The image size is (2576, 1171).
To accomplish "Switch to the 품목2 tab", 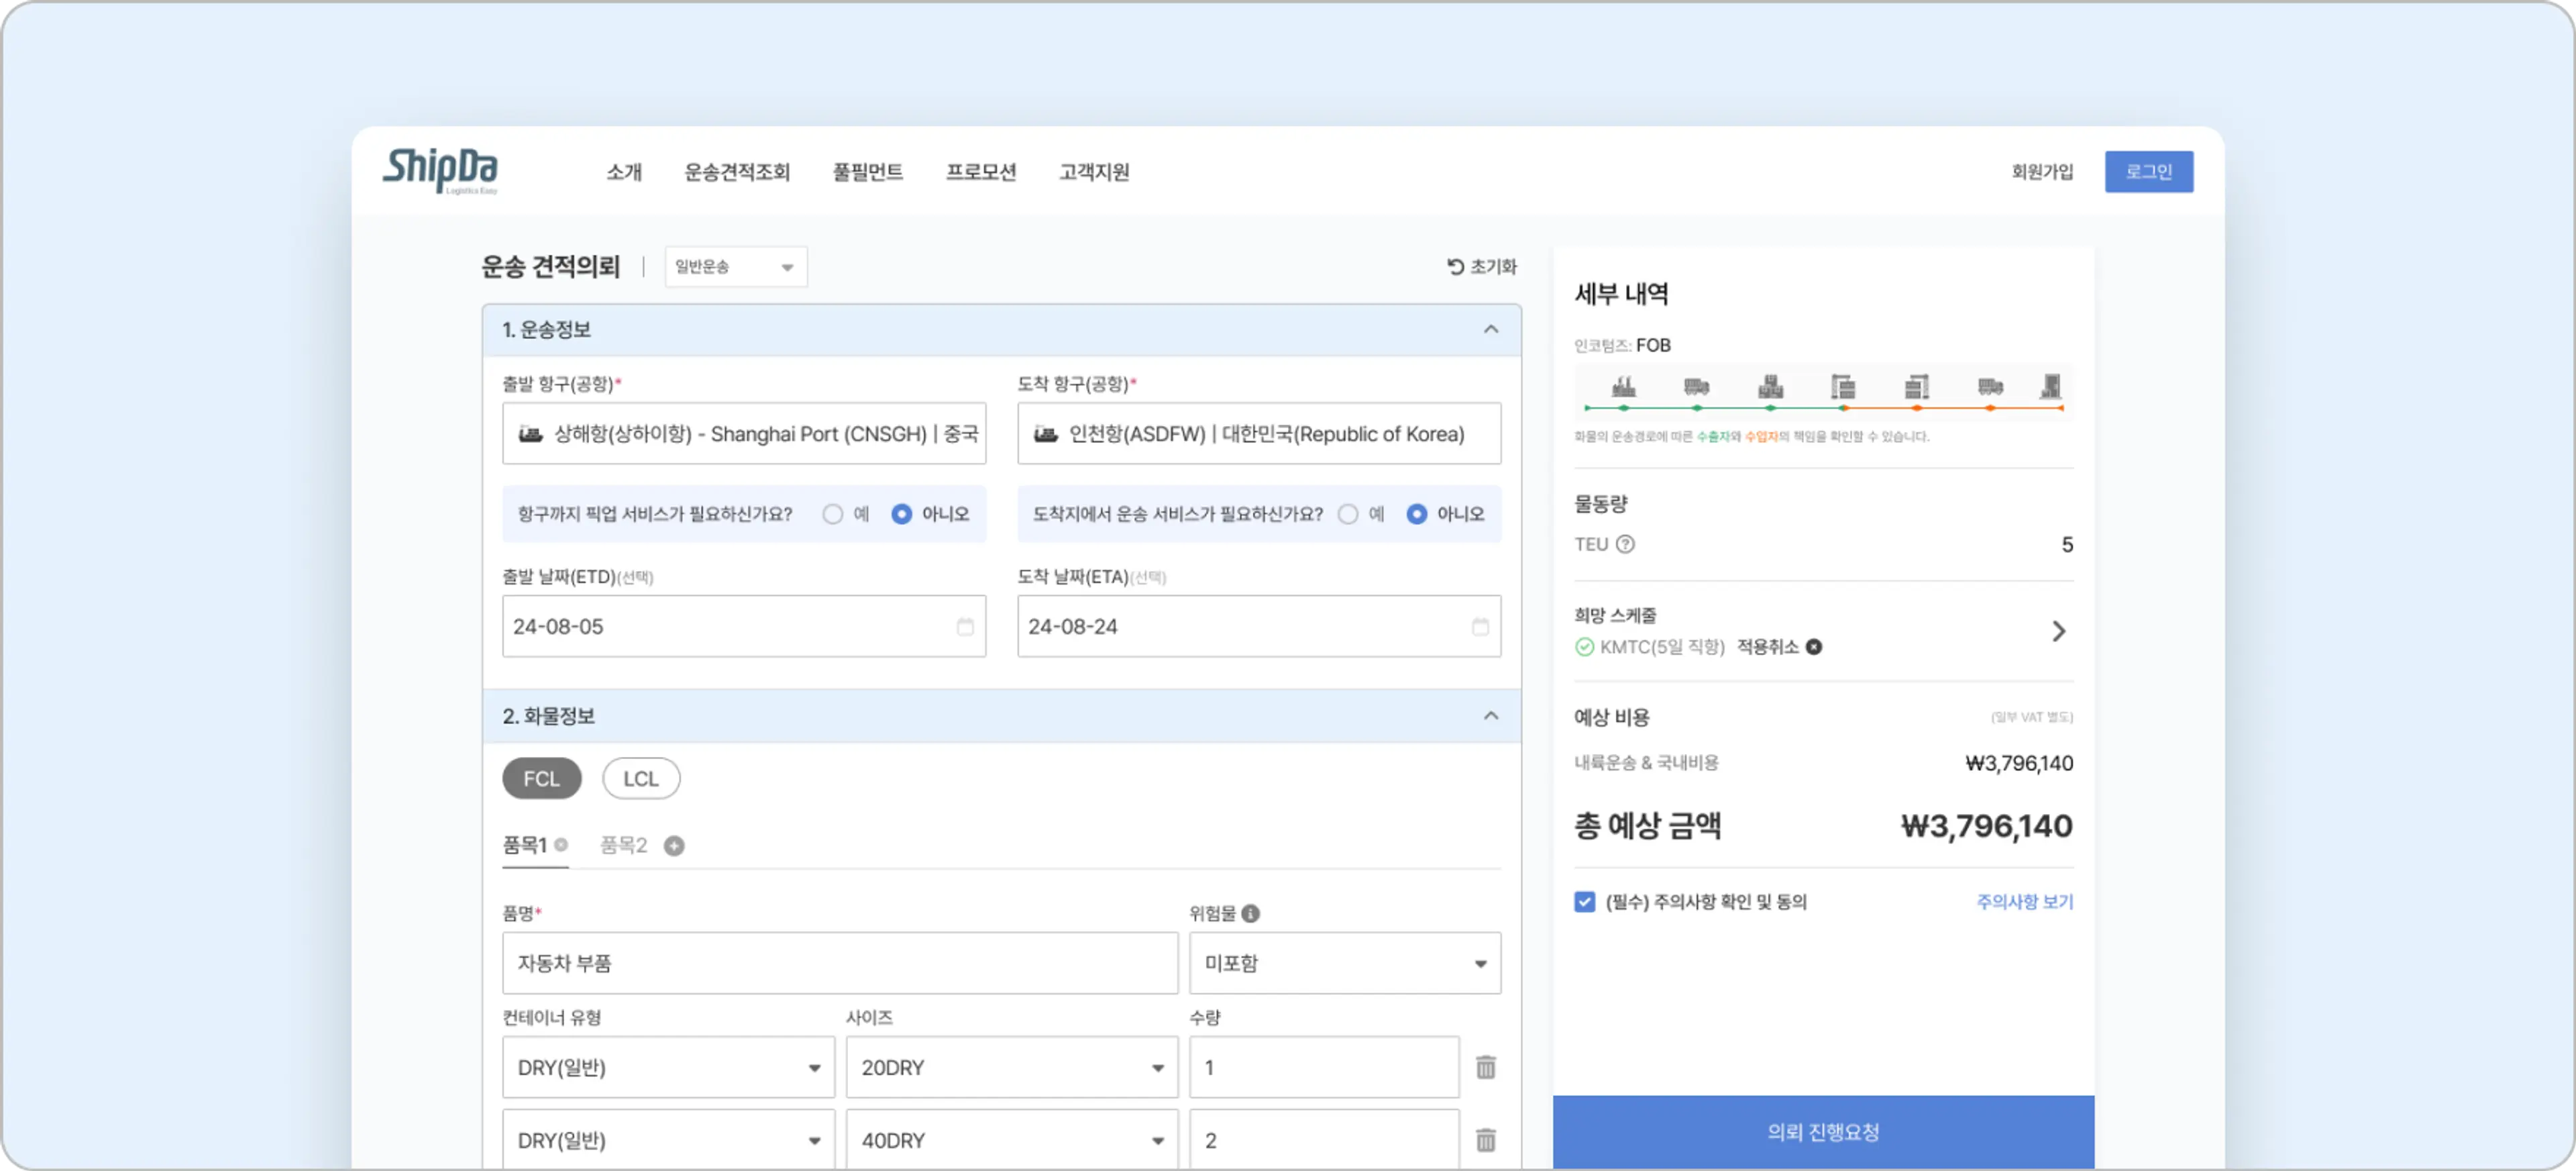I will [623, 846].
